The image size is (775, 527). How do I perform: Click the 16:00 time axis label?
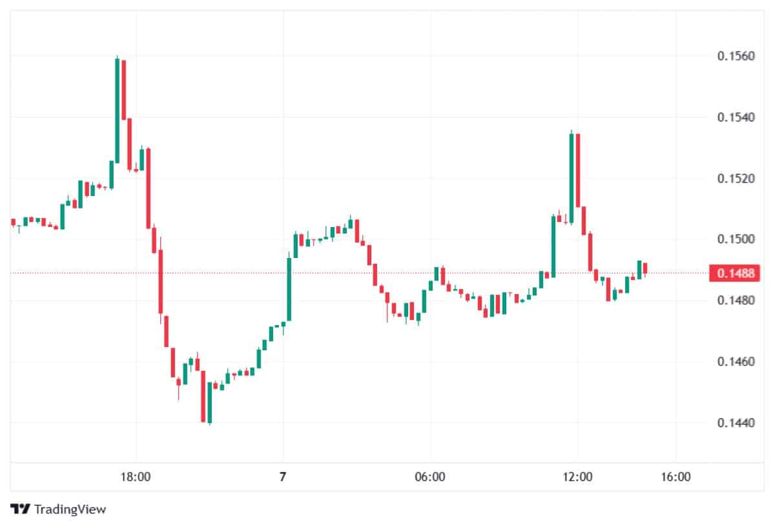point(676,477)
